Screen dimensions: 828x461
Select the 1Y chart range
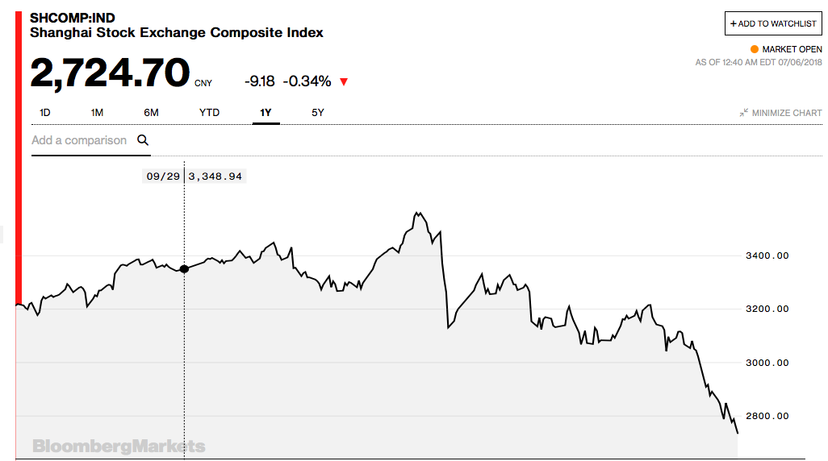pyautogui.click(x=266, y=112)
